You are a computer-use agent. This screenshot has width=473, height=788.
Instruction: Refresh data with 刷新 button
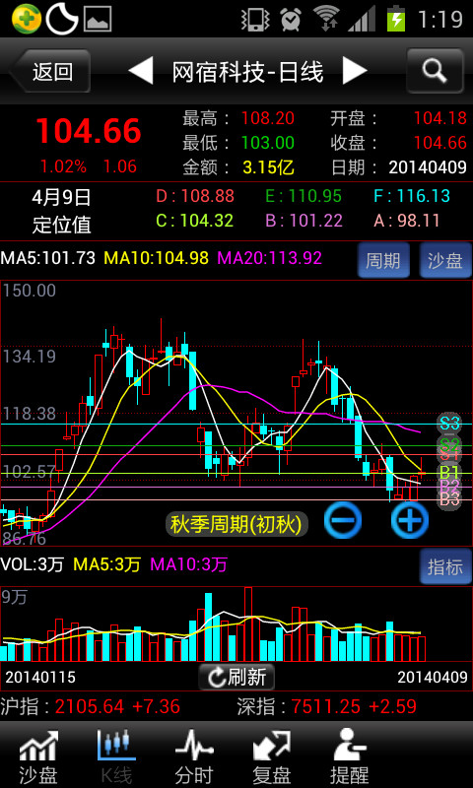pyautogui.click(x=236, y=677)
